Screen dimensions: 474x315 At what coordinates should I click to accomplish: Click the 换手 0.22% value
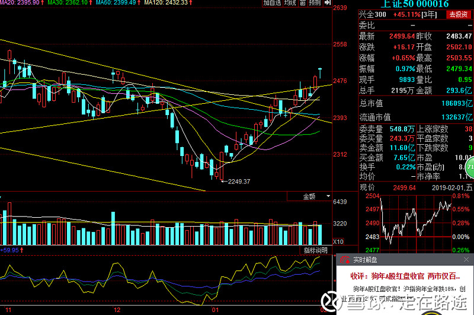tap(406, 167)
